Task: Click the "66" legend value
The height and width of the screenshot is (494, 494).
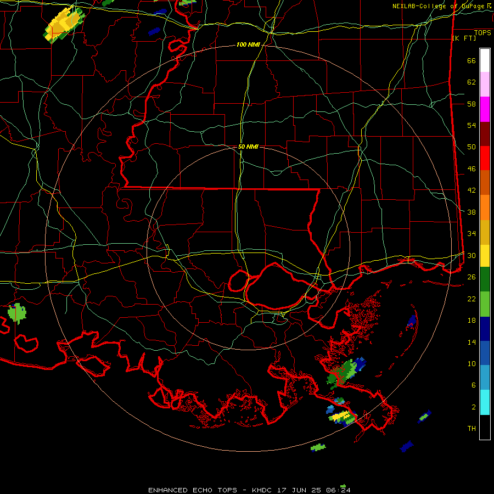Action: click(x=471, y=60)
